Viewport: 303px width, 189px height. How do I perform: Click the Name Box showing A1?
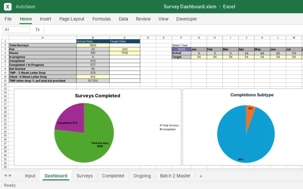[x=16, y=29]
